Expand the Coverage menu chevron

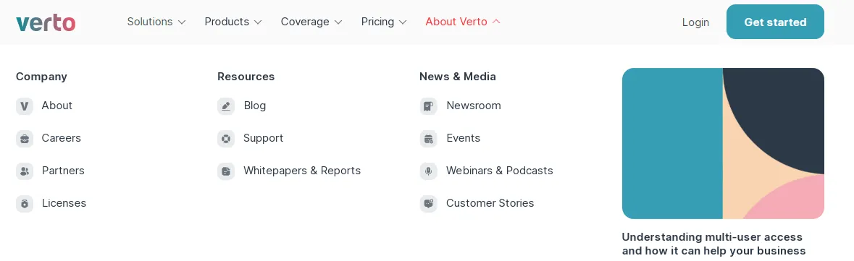[x=338, y=22]
